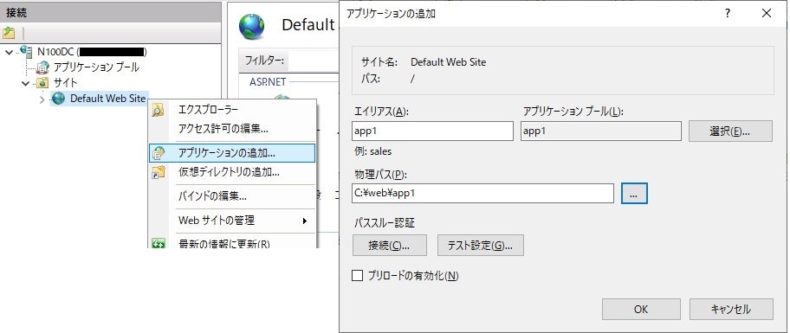This screenshot has width=790, height=333.
Task: Click the connect-to-server icon in 接続 toolbar
Action: 9,33
